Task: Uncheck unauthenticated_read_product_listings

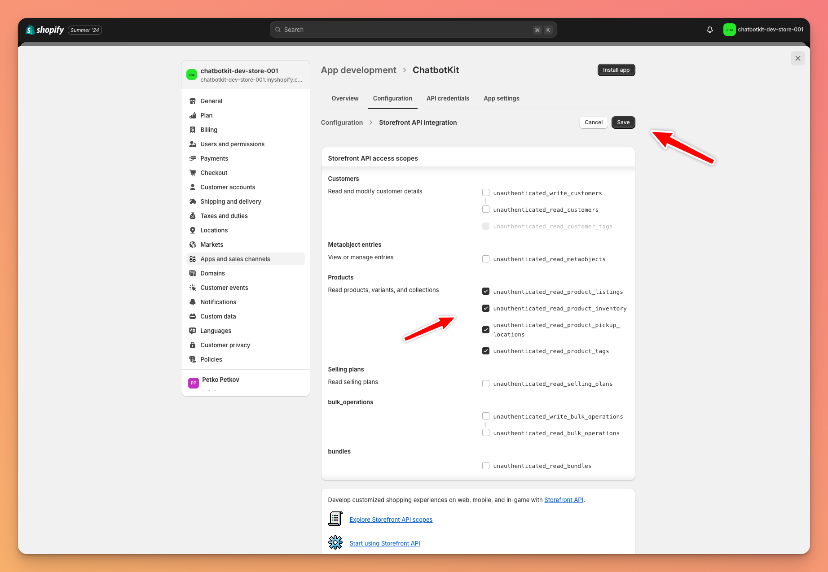Action: 486,291
